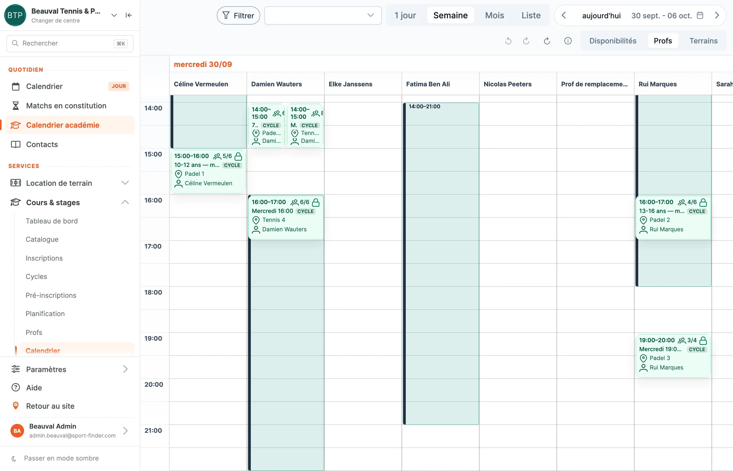Click the Contacts book icon
This screenshot has width=733, height=471.
[x=16, y=144]
